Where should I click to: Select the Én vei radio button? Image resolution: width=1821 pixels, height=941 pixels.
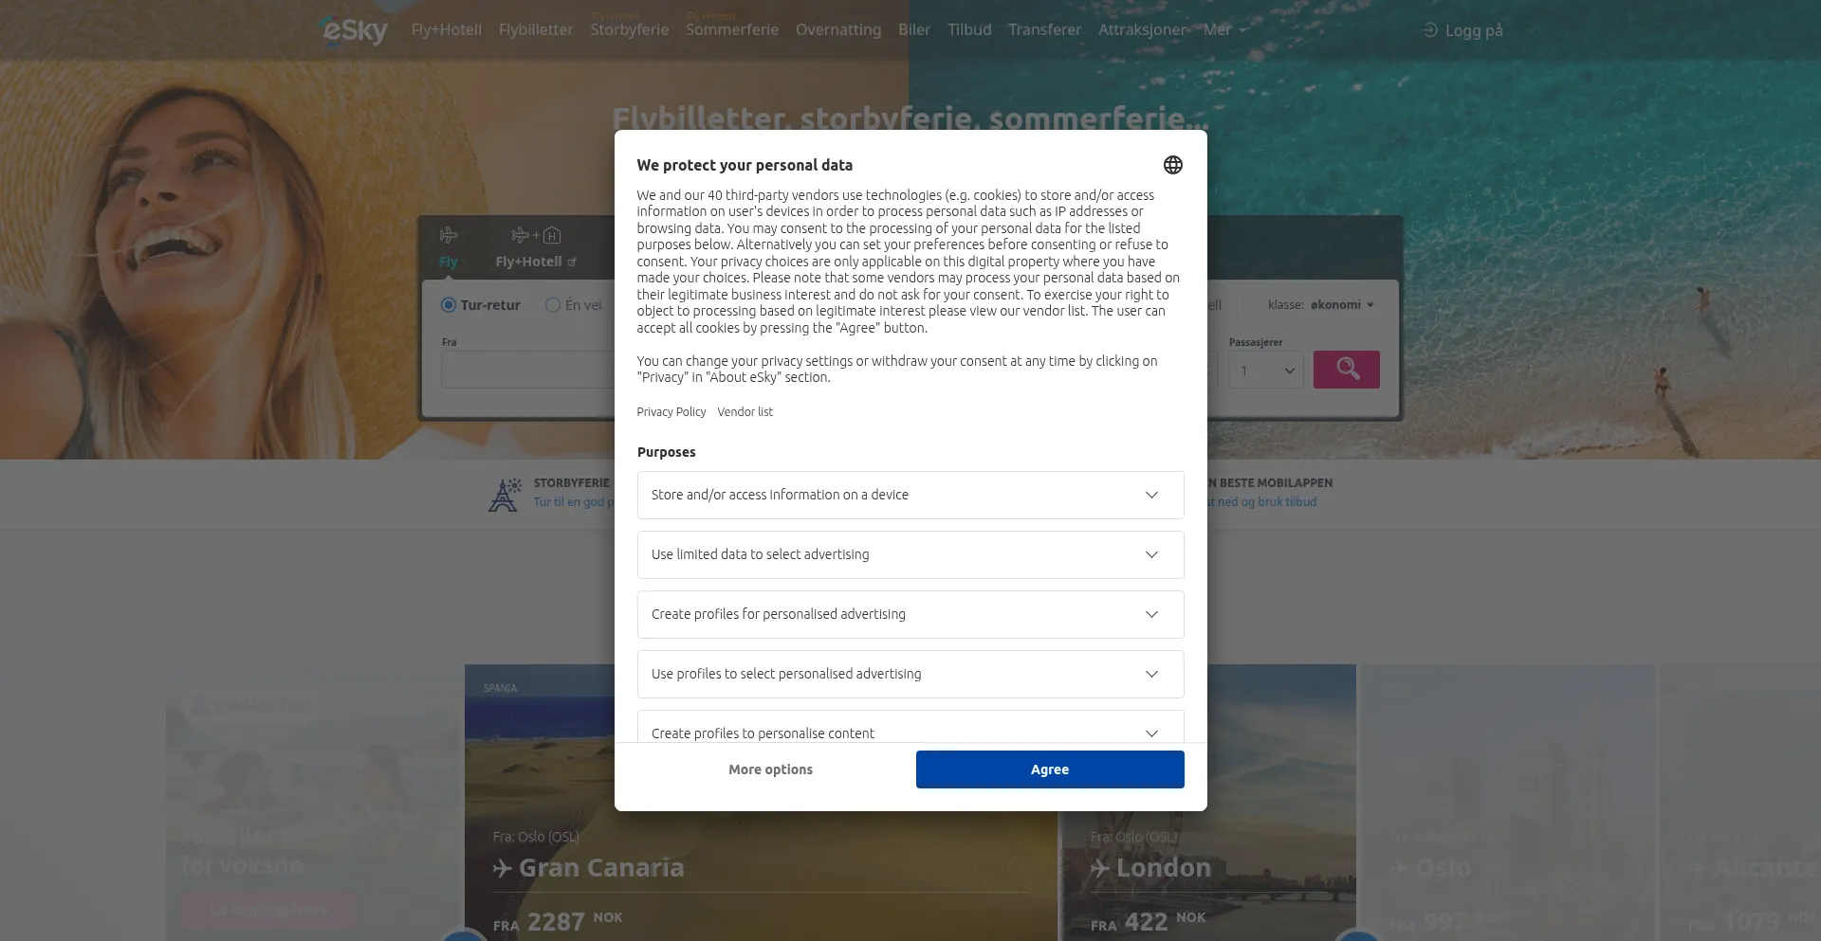(x=553, y=305)
